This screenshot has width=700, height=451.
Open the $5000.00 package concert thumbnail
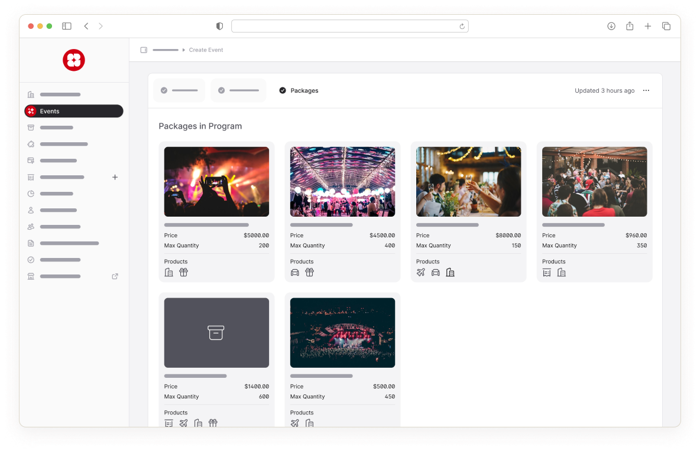pyautogui.click(x=216, y=182)
